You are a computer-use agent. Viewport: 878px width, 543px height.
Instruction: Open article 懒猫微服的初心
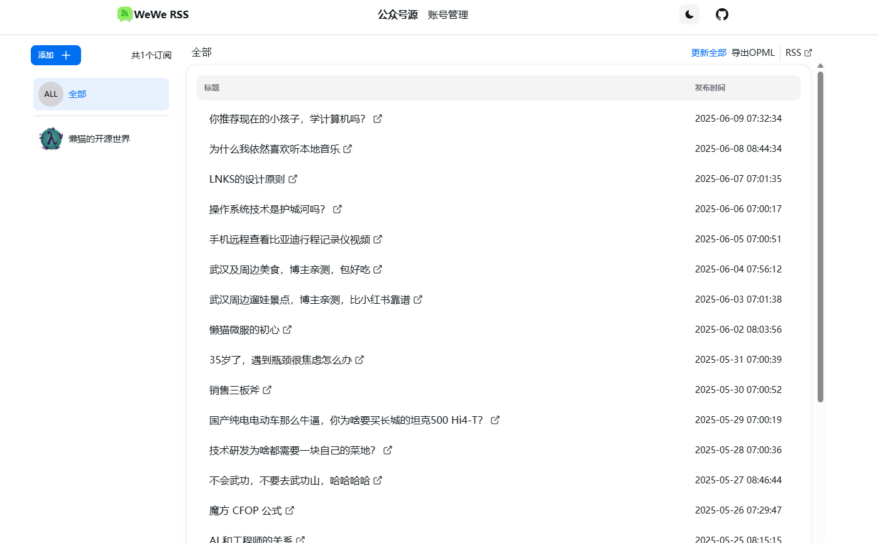(244, 330)
